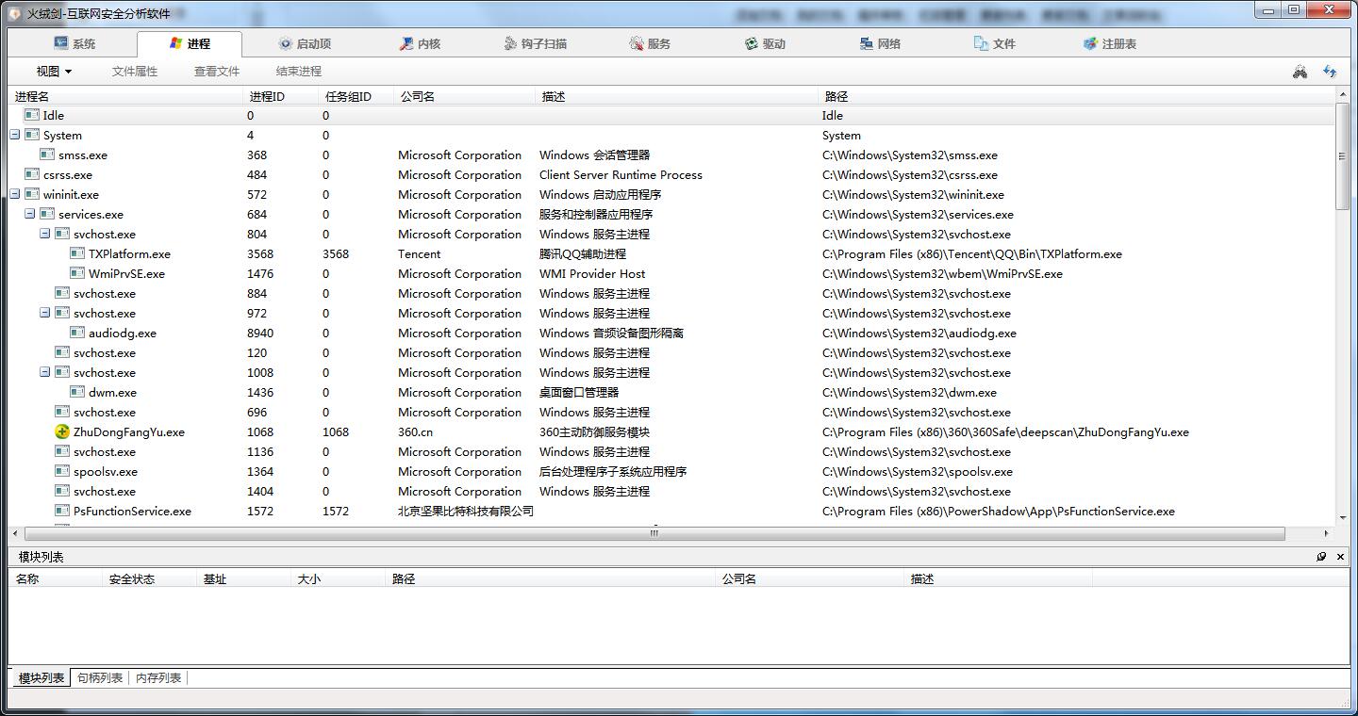Screen dimensions: 1358x716
Task: Collapse the wininit.exe tree node
Action: [x=15, y=195]
